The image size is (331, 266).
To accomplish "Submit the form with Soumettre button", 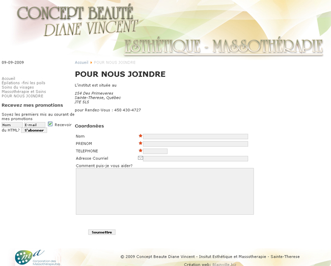I will point(102,232).
